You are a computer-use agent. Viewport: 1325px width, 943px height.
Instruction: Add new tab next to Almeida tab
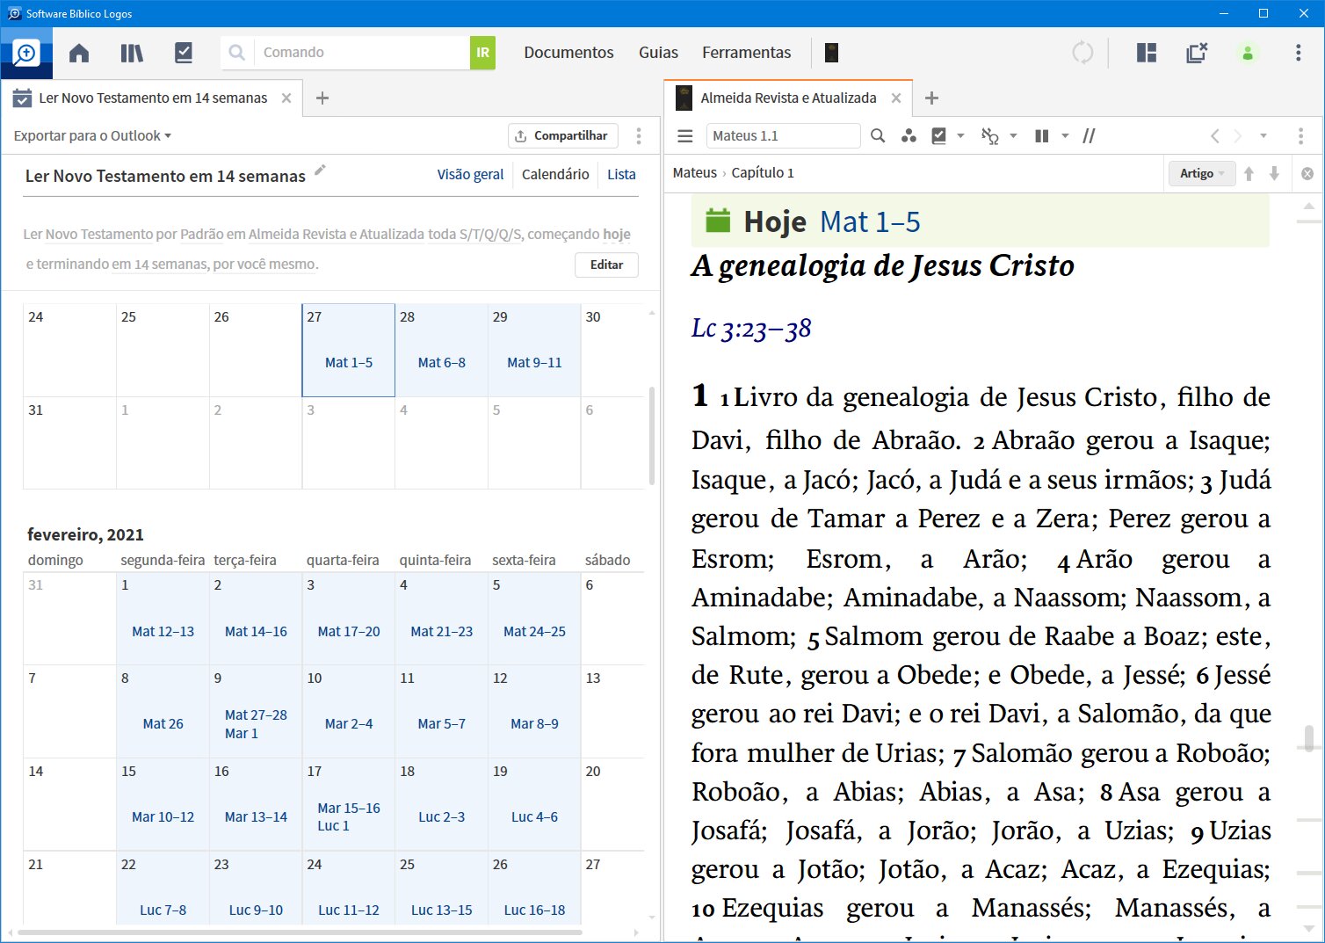pos(932,98)
